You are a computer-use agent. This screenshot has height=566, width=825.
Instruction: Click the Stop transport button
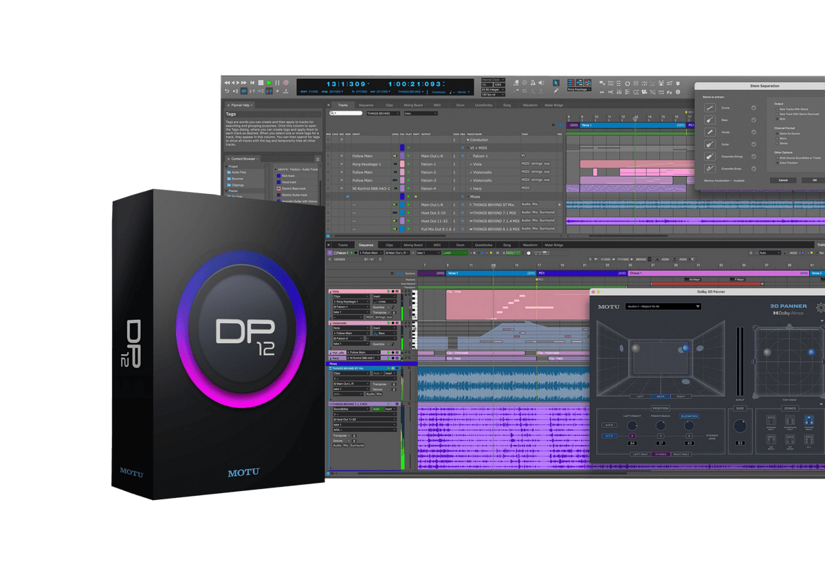261,83
